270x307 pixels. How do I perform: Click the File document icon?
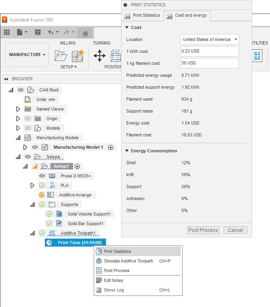pos(19,32)
